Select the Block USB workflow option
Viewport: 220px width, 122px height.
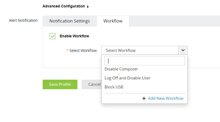click(x=114, y=87)
